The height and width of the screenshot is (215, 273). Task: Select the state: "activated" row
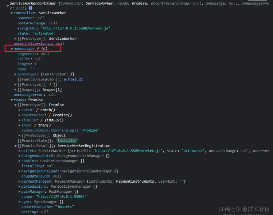(36, 33)
